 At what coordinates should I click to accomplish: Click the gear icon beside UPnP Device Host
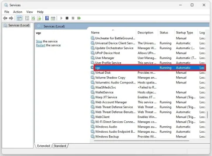(x=92, y=53)
